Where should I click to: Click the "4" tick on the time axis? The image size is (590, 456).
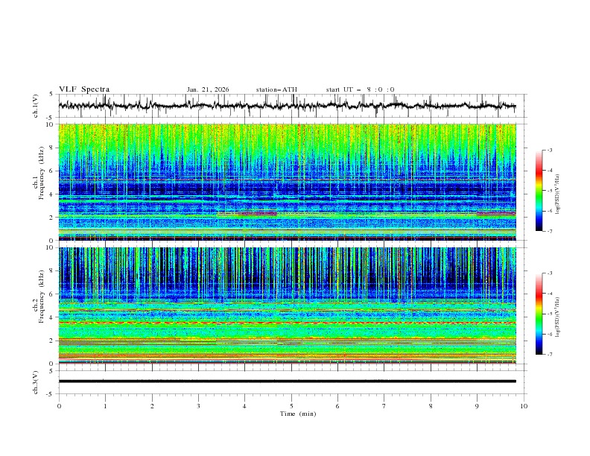244,406
